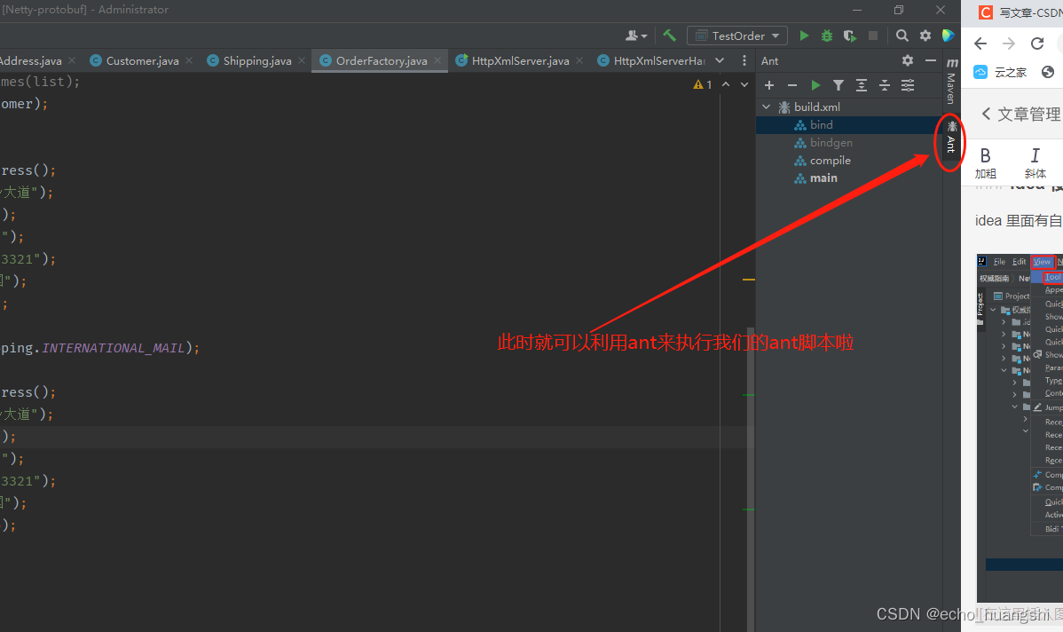
Task: Expand all Ant tree nodes
Action: click(x=862, y=84)
